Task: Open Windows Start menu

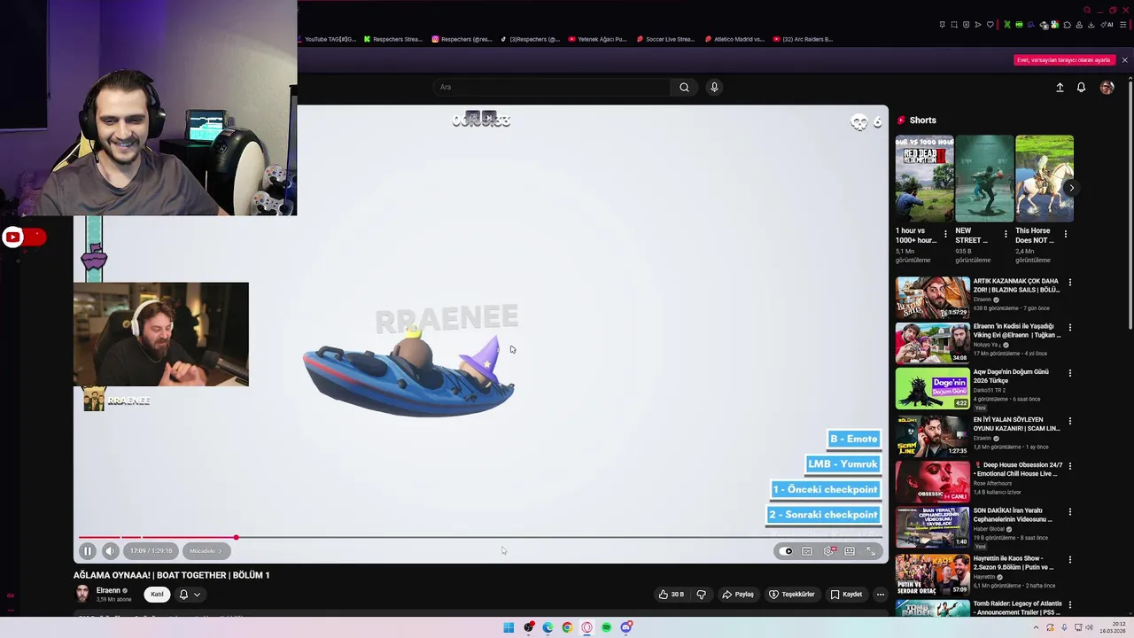Action: (509, 627)
